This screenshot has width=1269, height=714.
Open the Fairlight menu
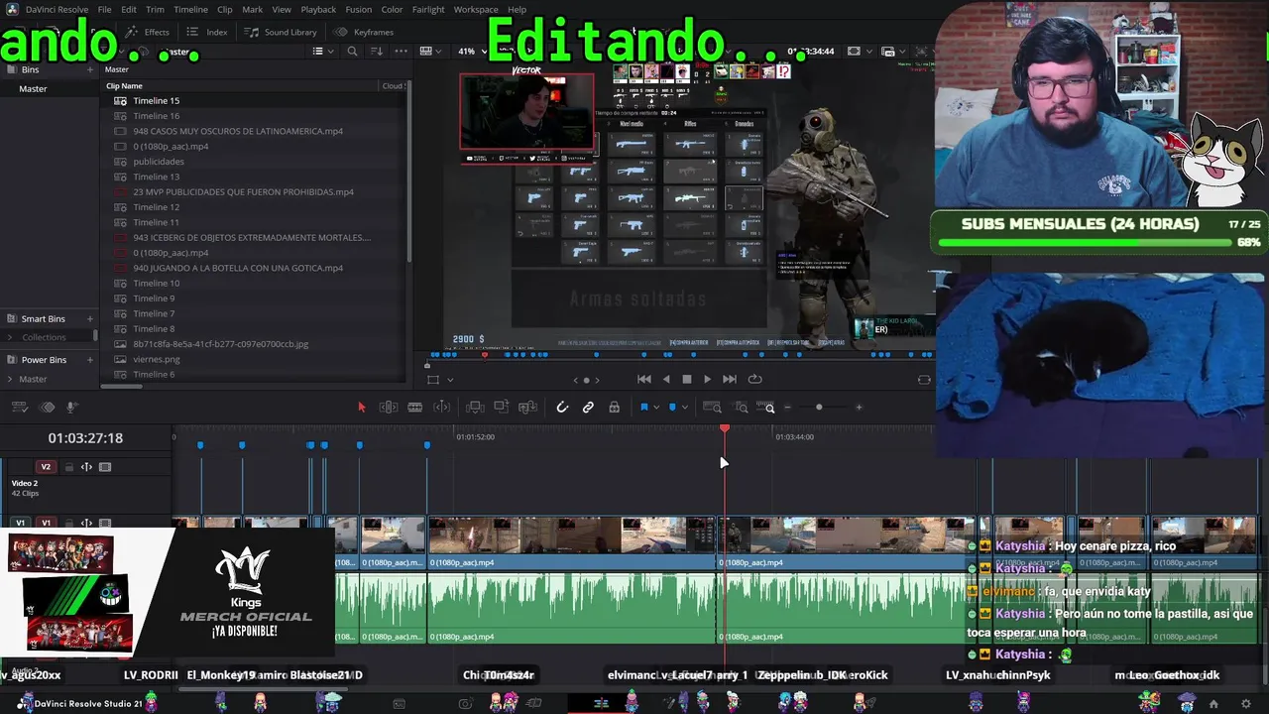tap(428, 9)
